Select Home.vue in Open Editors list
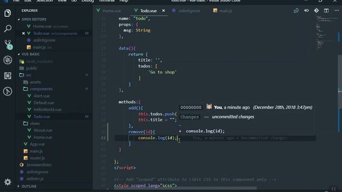Screen dimensions: 342x192 point(42,26)
